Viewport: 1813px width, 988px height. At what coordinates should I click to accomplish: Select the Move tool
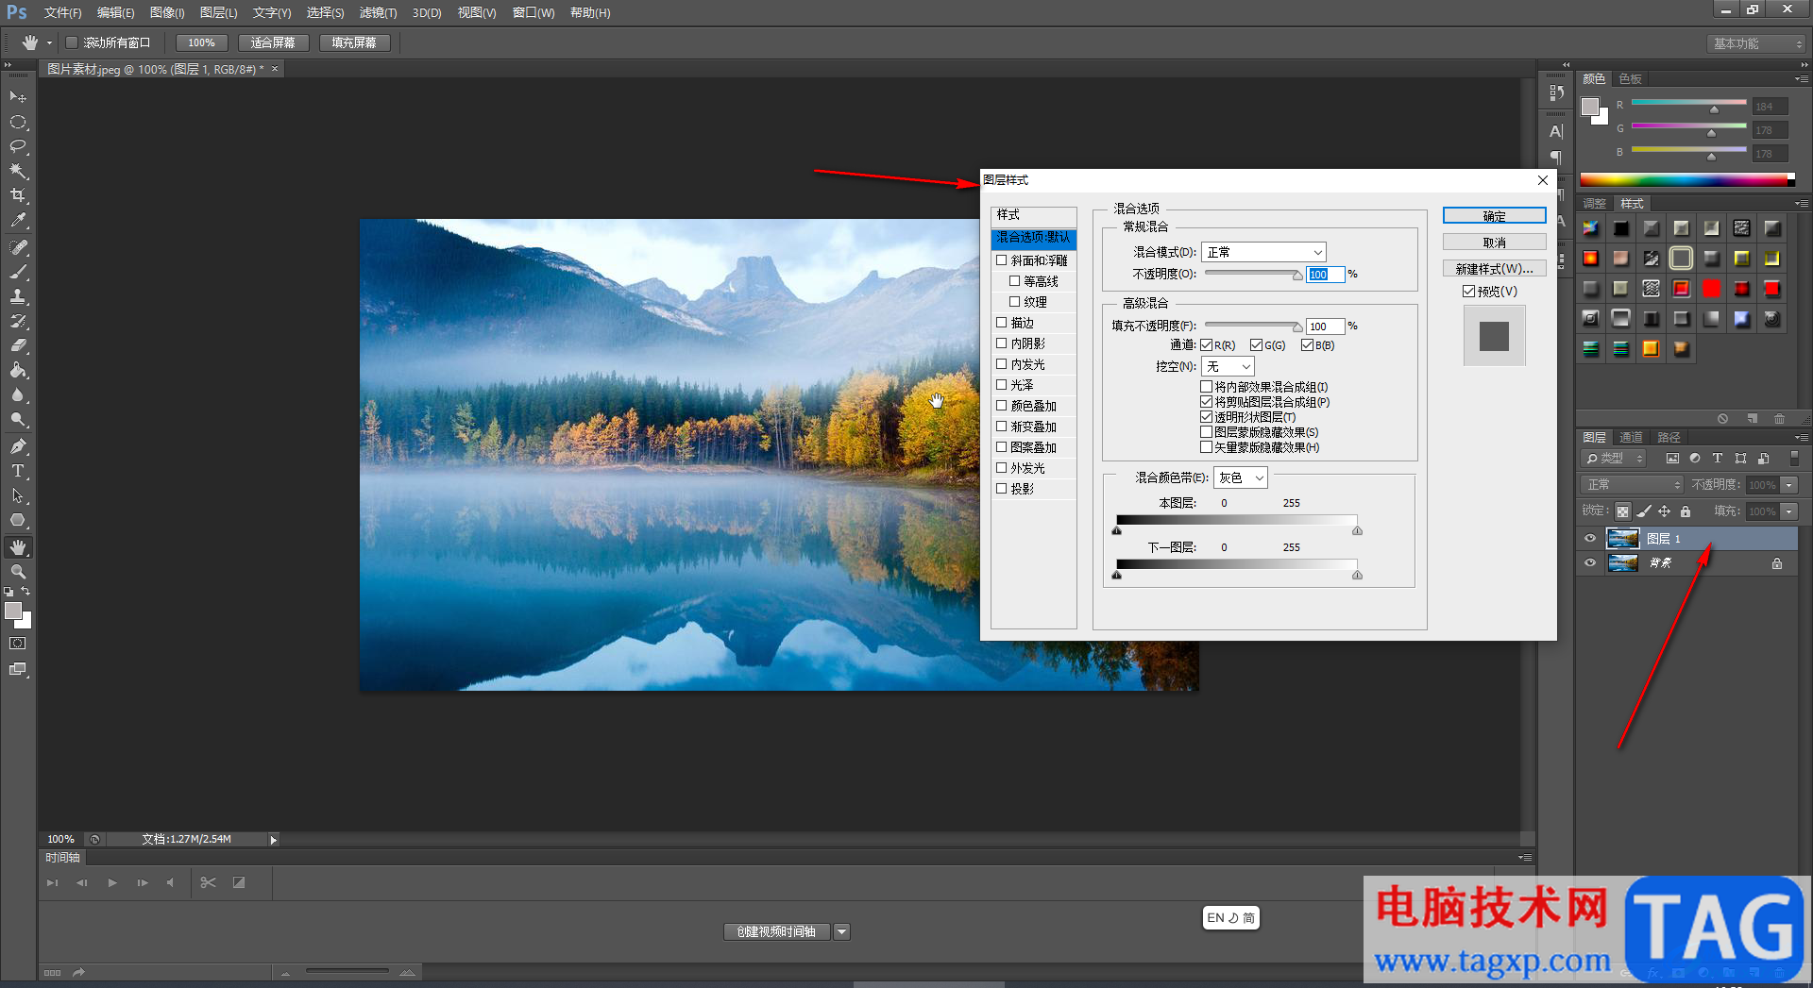pyautogui.click(x=18, y=97)
